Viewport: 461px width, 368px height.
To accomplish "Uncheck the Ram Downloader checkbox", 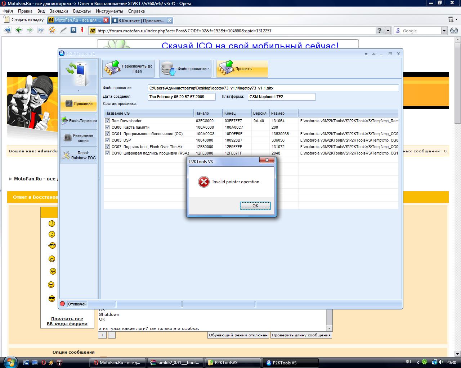I will click(x=107, y=121).
